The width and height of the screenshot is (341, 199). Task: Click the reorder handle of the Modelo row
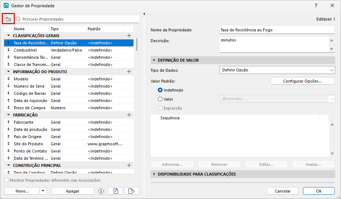click(x=8, y=79)
